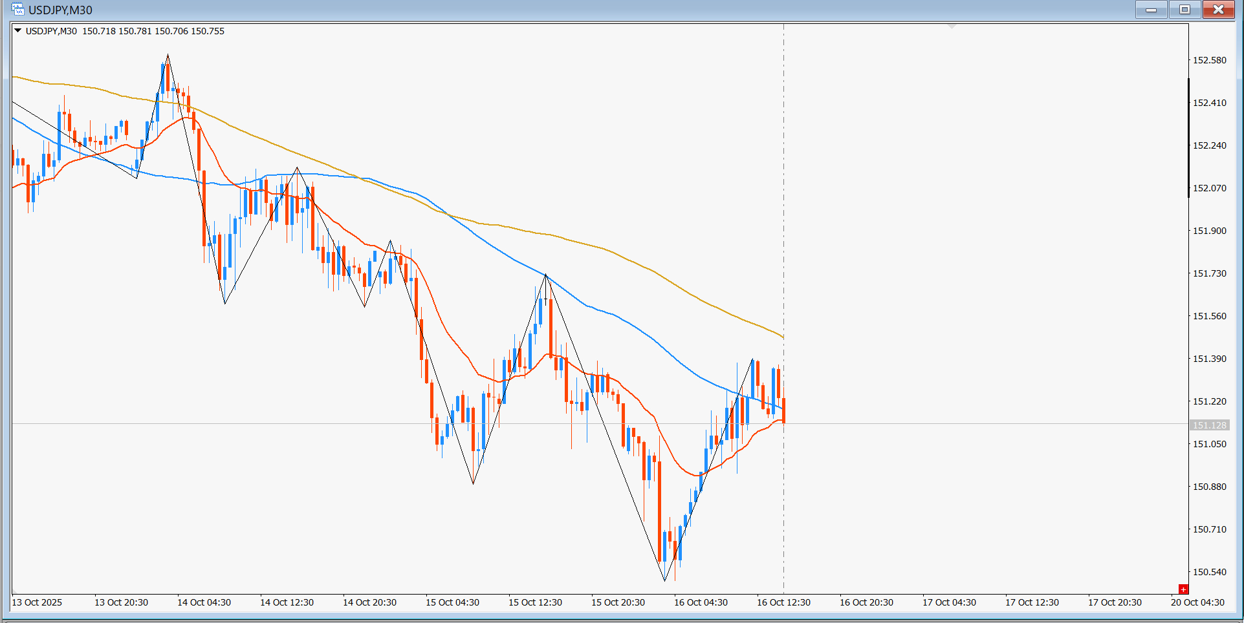The width and height of the screenshot is (1244, 623).
Task: Click the USDJPY,M30 title bar text
Action: tap(60, 10)
